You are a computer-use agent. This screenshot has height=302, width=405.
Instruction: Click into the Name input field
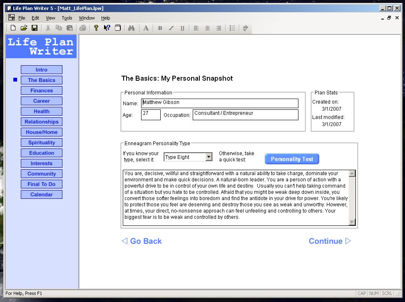(219, 103)
